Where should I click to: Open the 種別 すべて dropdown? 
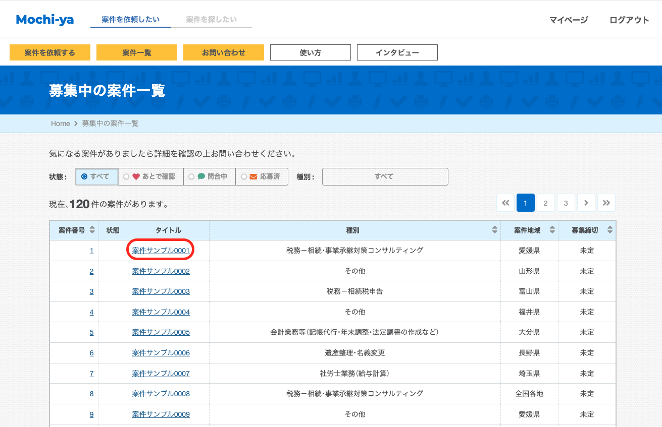coord(385,176)
